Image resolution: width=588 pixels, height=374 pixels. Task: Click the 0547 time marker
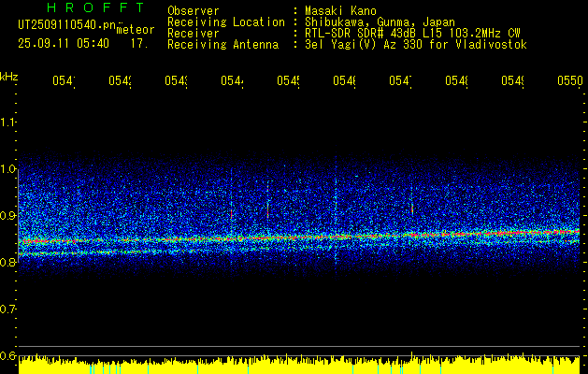click(400, 80)
